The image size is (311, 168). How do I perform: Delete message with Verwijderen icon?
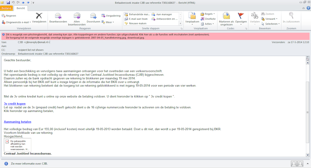(39, 18)
